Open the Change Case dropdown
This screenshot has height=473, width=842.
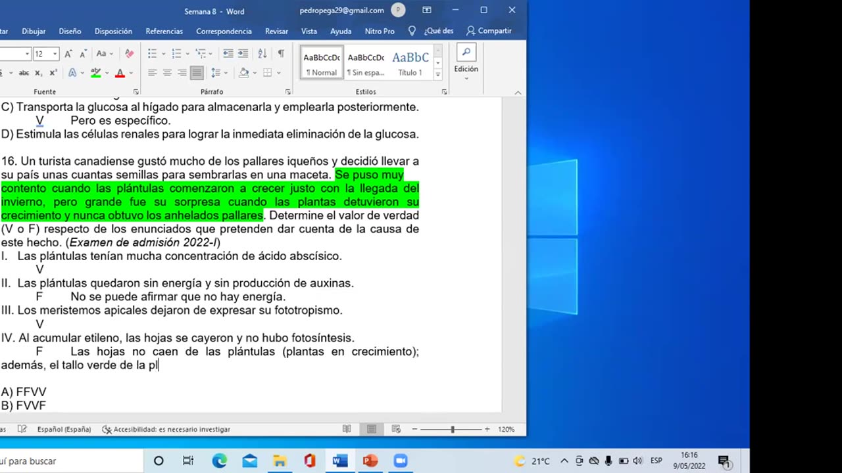click(105, 53)
